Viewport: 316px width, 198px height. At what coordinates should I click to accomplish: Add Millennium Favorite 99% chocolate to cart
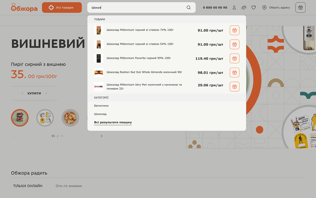point(234,59)
